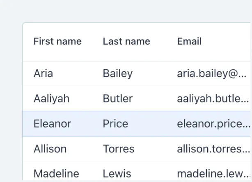This screenshot has width=252, height=182.
Task: Click the Aaliyah first name cell
Action: coord(51,99)
